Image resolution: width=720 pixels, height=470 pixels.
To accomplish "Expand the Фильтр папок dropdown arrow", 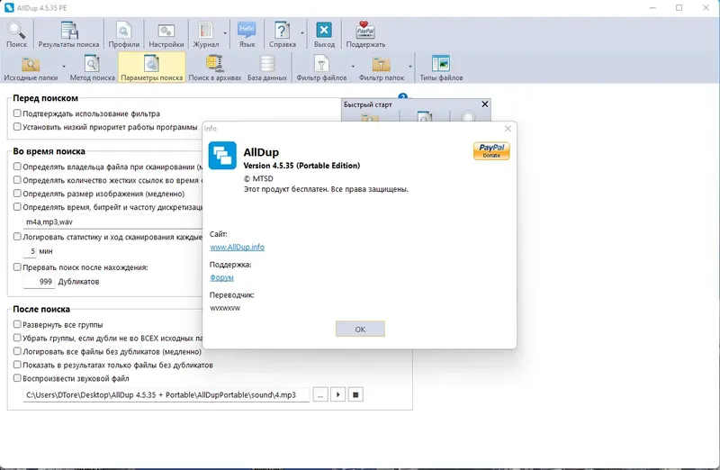I will click(x=410, y=67).
